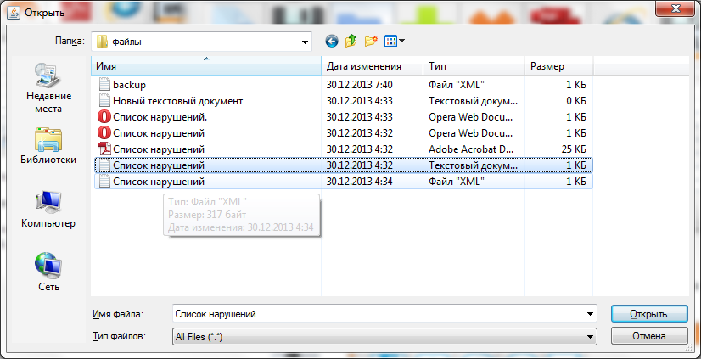Select Новый текстовый документ file

[x=344, y=101]
